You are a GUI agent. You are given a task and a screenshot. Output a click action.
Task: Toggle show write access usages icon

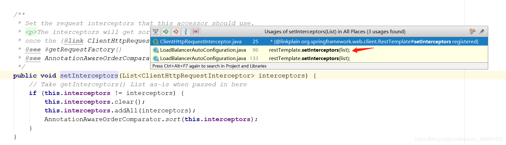pyautogui.click(x=176, y=32)
